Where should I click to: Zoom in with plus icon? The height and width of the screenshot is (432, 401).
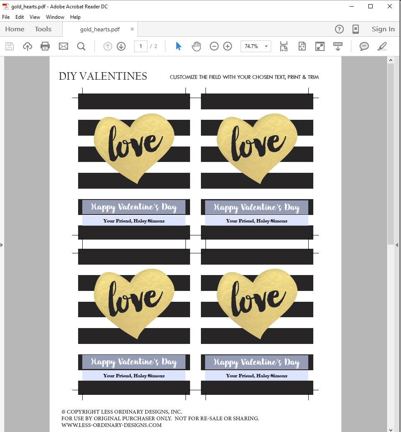[228, 46]
